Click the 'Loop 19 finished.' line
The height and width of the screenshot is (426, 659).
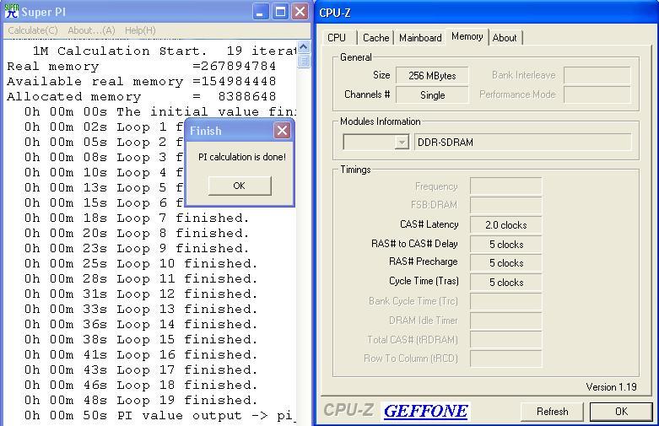point(141,400)
